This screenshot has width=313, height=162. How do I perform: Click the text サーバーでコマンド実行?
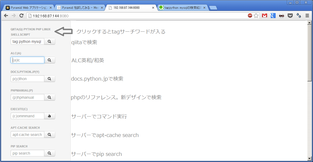pos(99,117)
